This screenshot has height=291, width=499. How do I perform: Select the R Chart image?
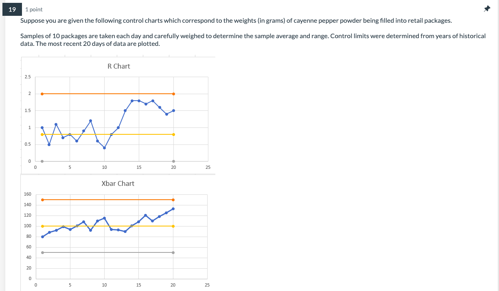point(118,114)
